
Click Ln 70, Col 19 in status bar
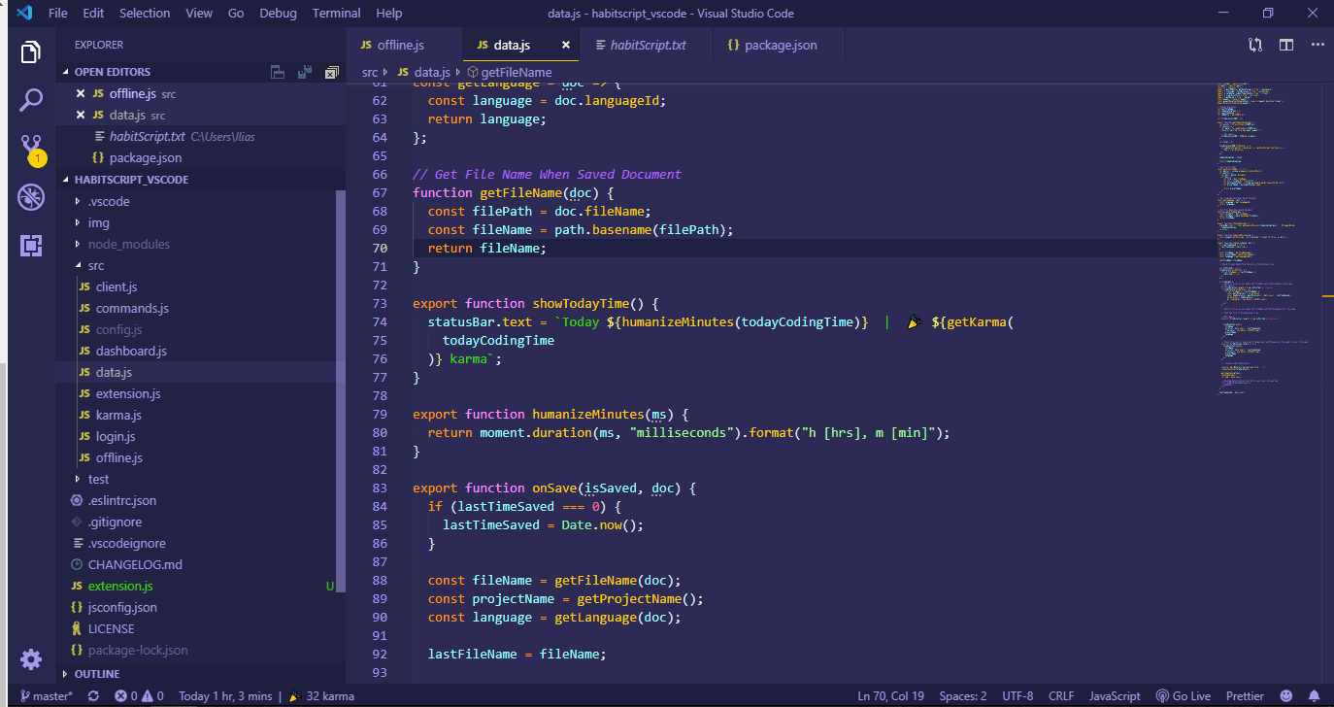[x=891, y=696]
